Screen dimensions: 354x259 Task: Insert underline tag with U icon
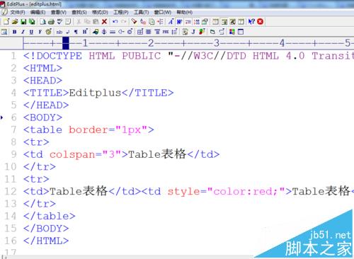pyautogui.click(x=31, y=32)
